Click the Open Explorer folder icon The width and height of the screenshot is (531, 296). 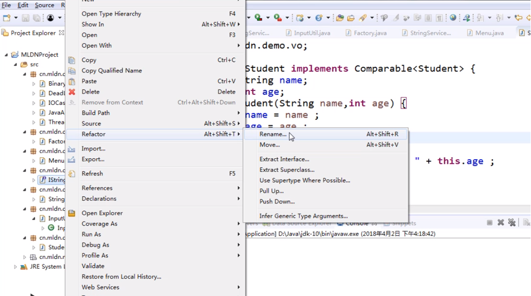[72, 213]
